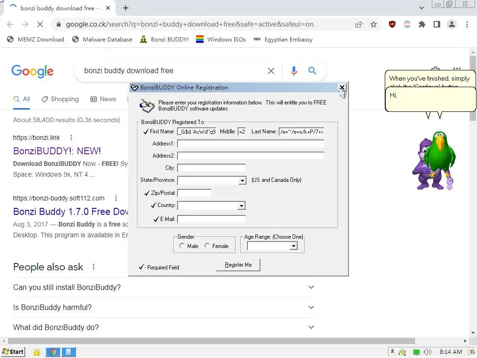
Task: Click Register Me button
Action: click(238, 265)
